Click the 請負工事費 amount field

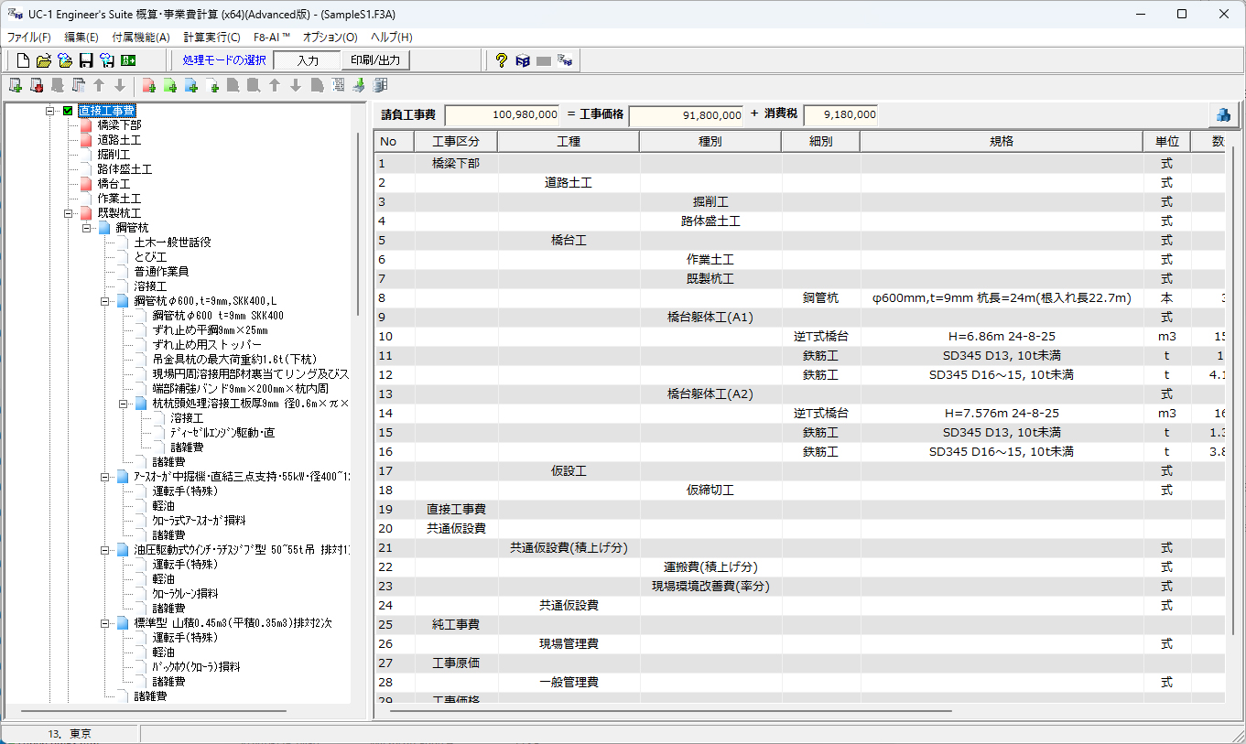(x=502, y=115)
